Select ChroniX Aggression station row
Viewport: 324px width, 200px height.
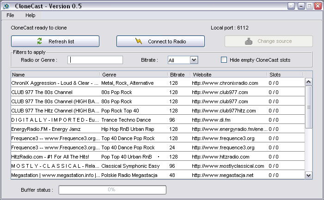click(x=158, y=83)
